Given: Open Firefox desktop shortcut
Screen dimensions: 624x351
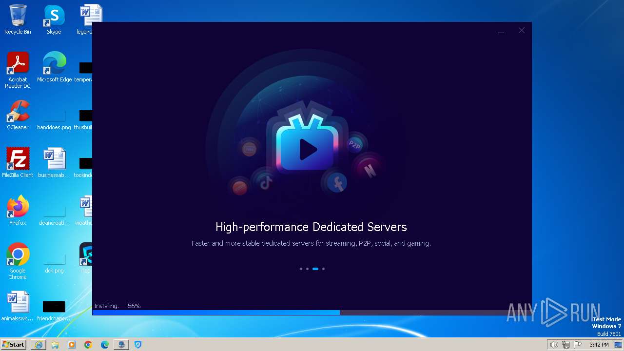Looking at the screenshot, I should coord(18,211).
